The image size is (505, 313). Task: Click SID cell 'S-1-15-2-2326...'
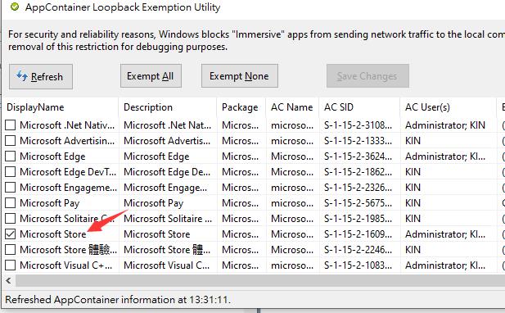[358, 188]
